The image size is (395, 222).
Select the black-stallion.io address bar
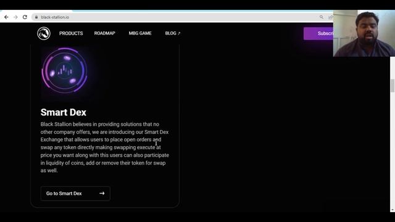tap(177, 17)
